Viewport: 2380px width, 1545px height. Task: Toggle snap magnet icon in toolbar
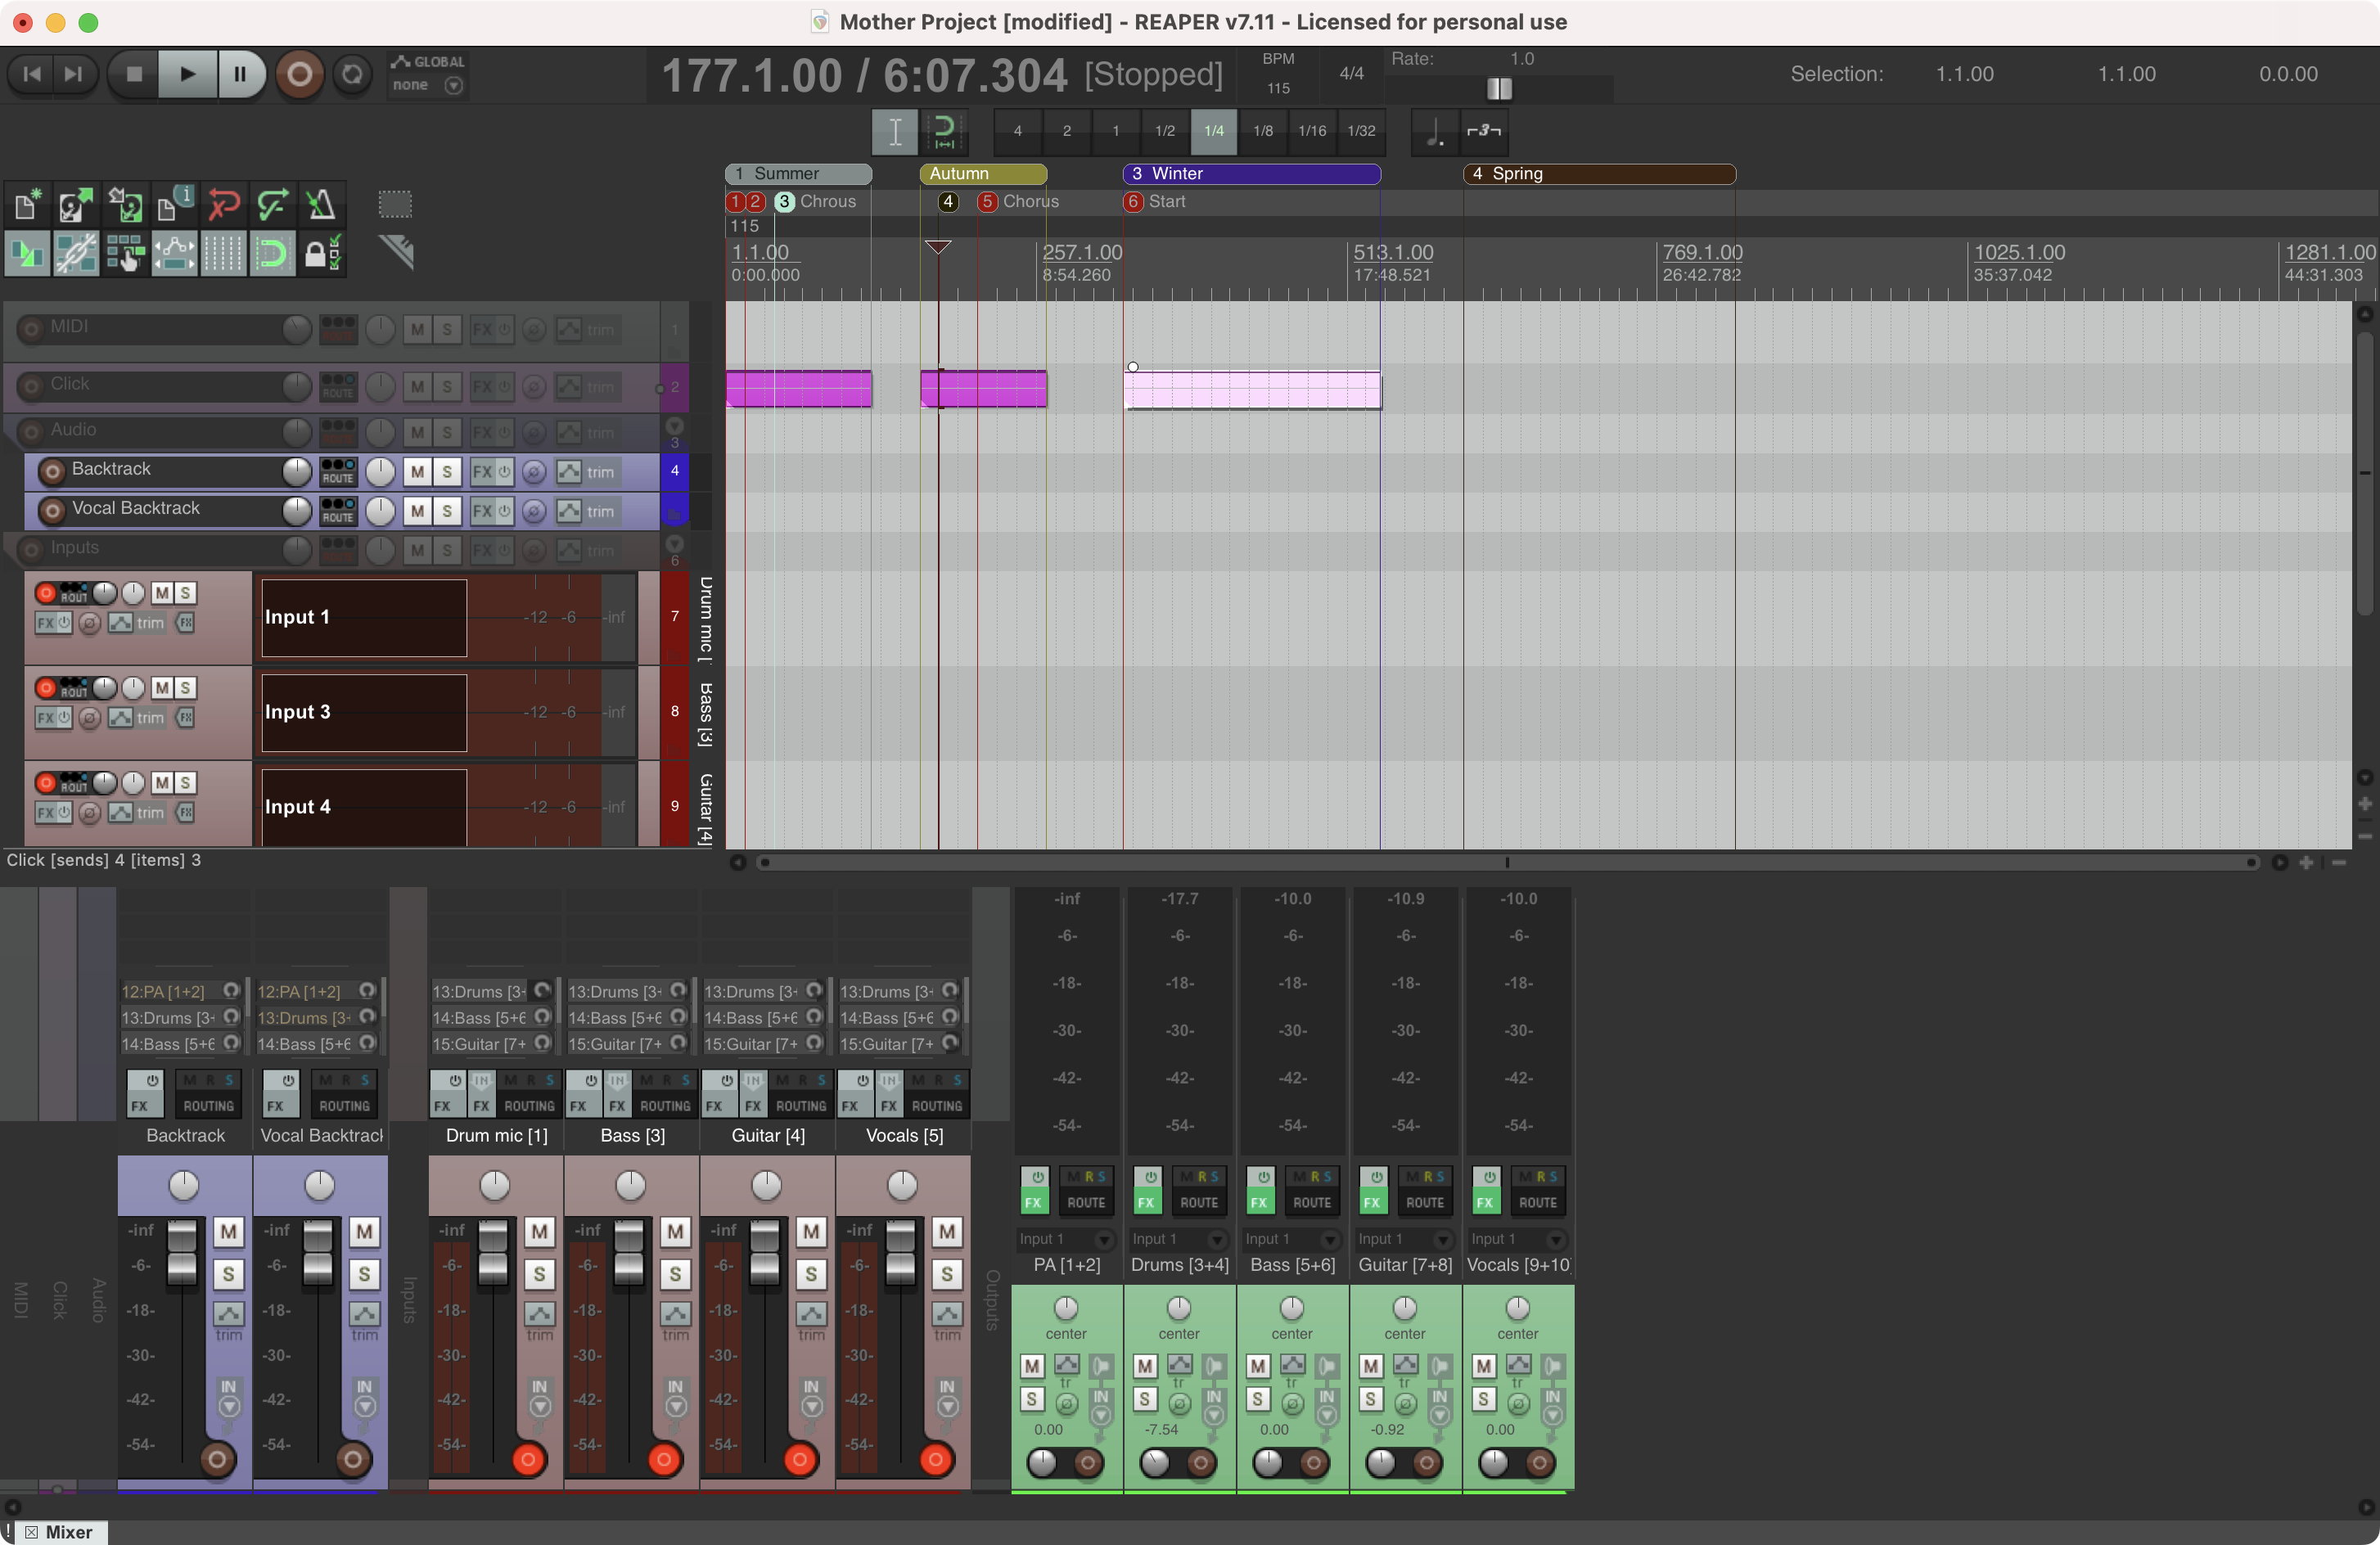pyautogui.click(x=272, y=254)
